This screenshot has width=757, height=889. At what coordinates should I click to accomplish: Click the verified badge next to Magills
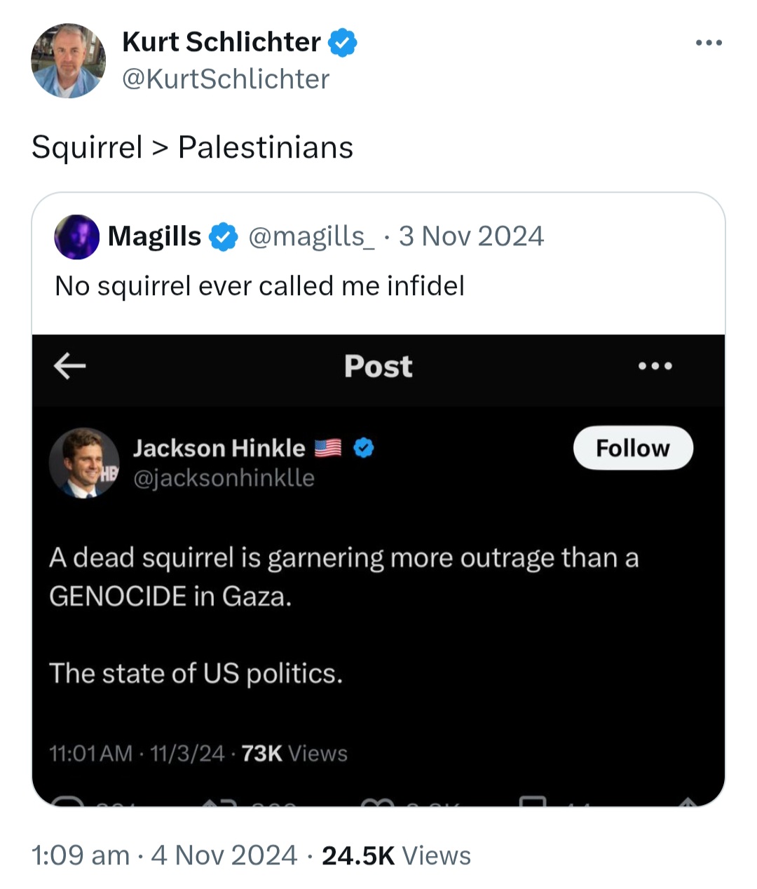point(224,237)
